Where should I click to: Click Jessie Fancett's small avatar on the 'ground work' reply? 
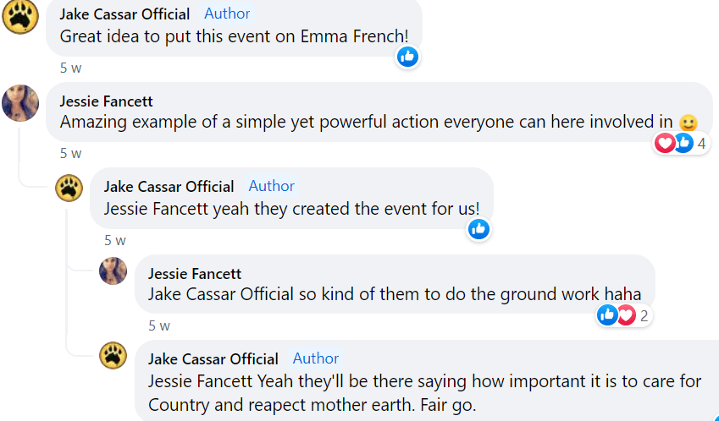click(x=113, y=271)
